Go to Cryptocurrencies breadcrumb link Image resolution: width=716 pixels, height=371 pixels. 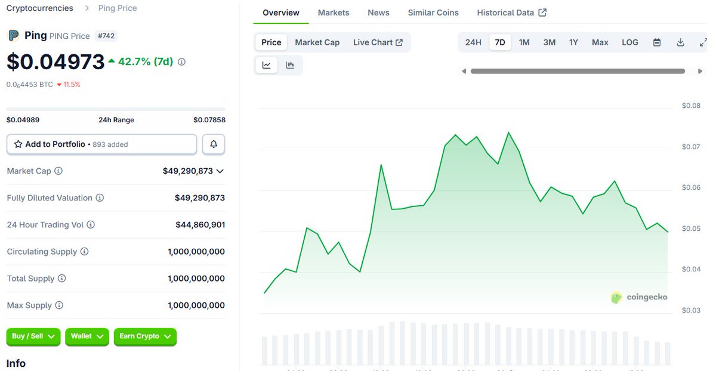coord(40,8)
